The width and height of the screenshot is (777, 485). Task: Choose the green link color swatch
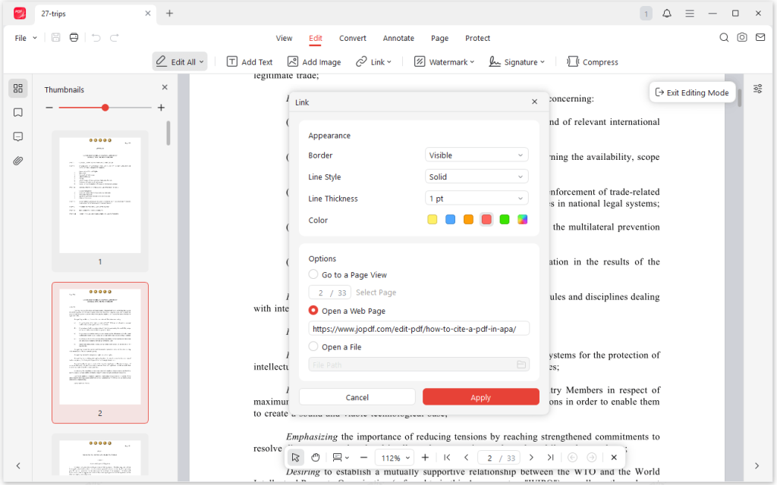click(x=505, y=219)
